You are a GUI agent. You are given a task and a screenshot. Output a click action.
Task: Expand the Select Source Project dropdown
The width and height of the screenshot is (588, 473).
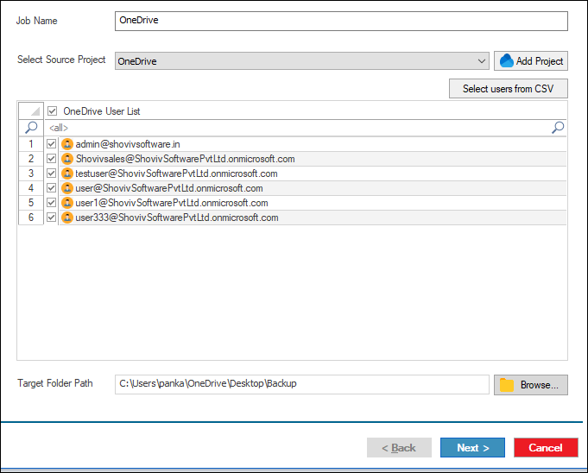(x=482, y=61)
